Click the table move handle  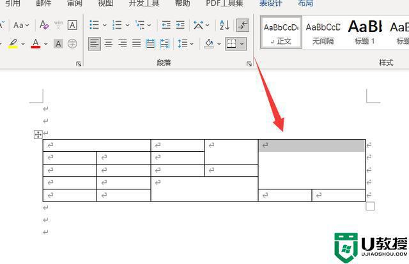click(38, 135)
